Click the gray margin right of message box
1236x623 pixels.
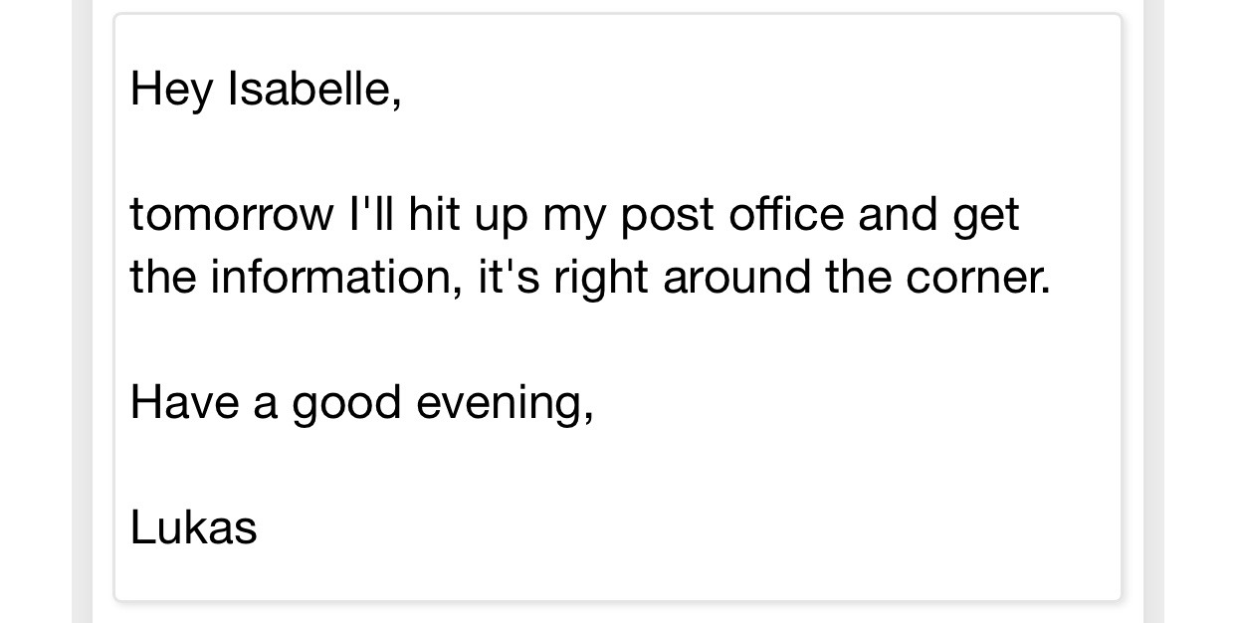pyautogui.click(x=1153, y=311)
